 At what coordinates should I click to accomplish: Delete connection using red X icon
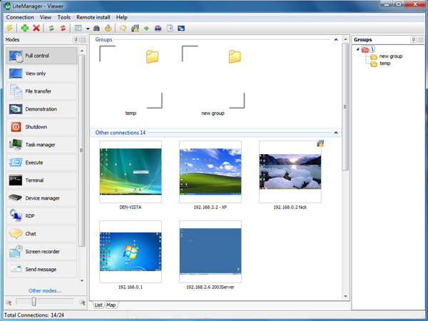36,28
